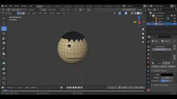Viewport: 177px width, 99px height.
Task: Switch to wireframe viewport shading
Action: click(136, 13)
